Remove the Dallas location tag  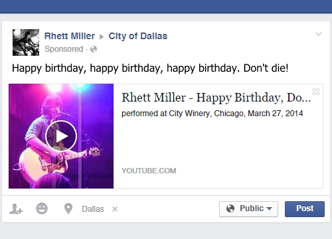coord(115,209)
